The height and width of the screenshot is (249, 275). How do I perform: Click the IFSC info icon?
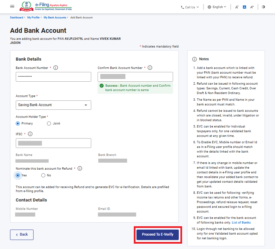pyautogui.click(x=30, y=134)
